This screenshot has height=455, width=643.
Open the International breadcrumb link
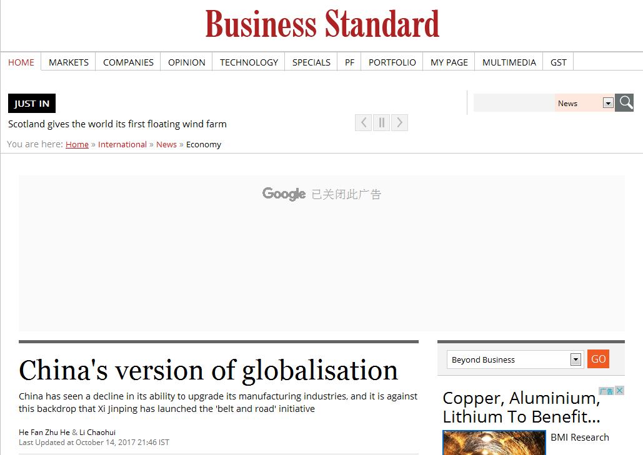click(x=122, y=144)
